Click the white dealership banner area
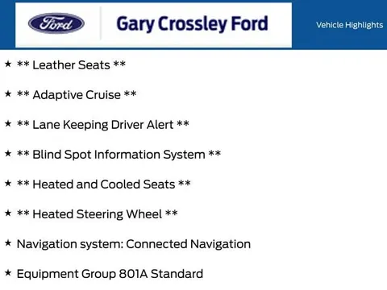387x290 pixels. [153, 25]
